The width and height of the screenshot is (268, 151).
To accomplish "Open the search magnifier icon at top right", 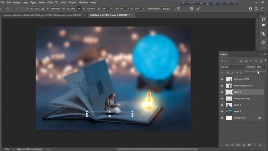I will click(256, 9).
